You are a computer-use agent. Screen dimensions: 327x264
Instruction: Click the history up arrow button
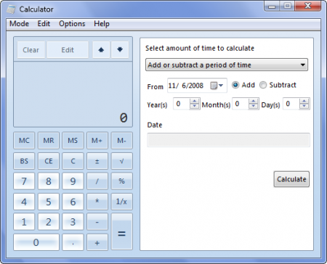coord(101,49)
